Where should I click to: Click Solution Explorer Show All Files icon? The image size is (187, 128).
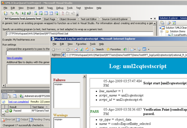169,23
